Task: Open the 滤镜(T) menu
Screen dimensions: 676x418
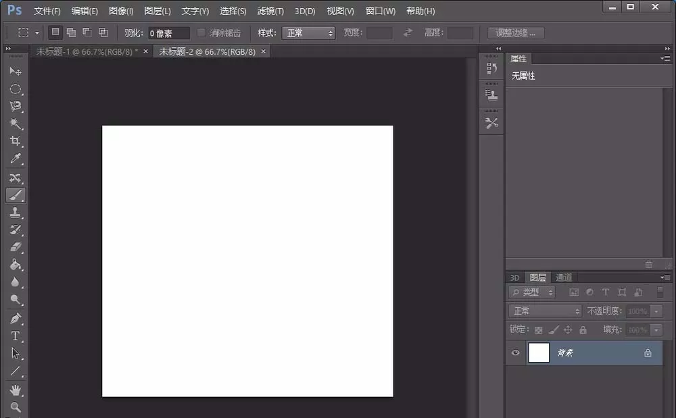Action: coord(270,11)
